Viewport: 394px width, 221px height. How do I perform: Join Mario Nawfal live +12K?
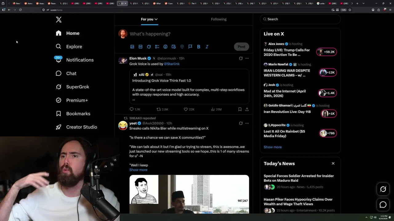[x=328, y=72]
